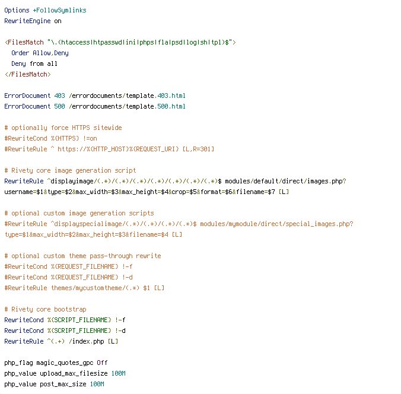This screenshot has height=394, width=401.
Task: Click the 'optional custom theme pass-through rewrite' comment
Action: pyautogui.click(x=82, y=256)
